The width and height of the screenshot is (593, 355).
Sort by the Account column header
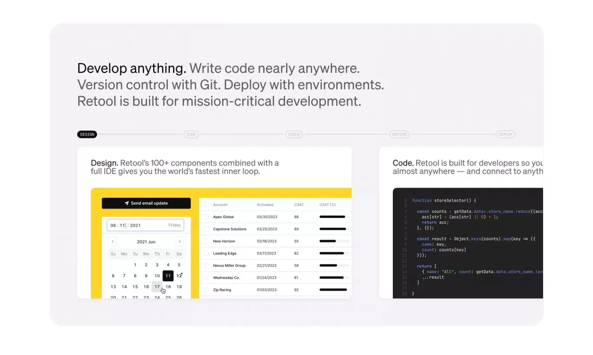(220, 205)
